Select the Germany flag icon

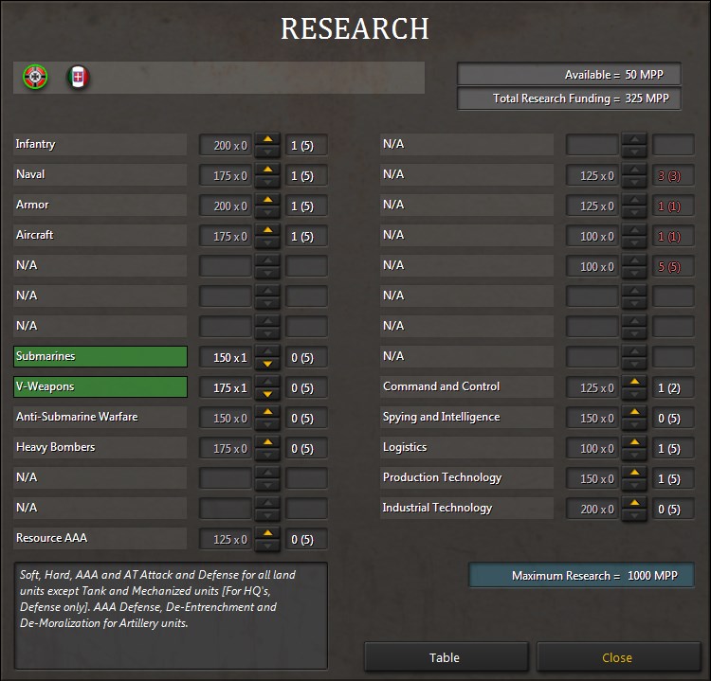point(35,78)
